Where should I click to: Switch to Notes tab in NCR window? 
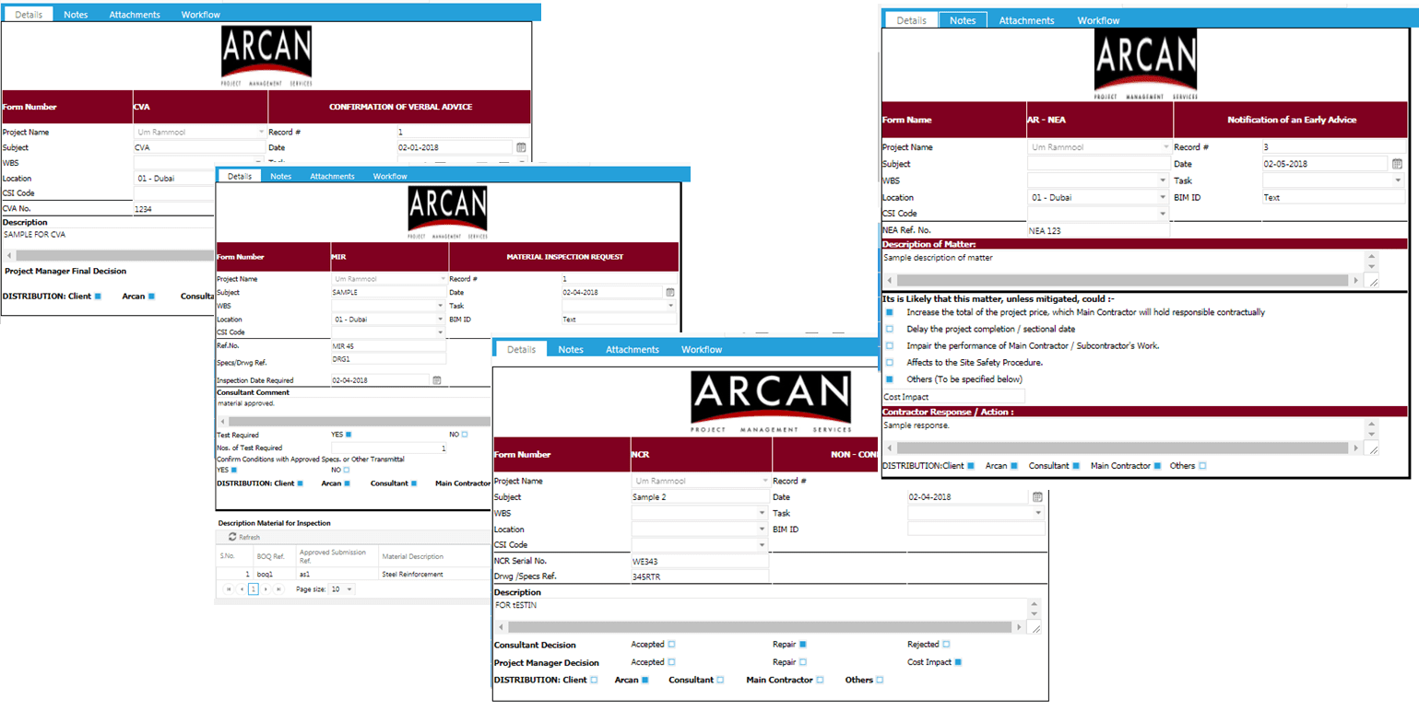click(571, 349)
